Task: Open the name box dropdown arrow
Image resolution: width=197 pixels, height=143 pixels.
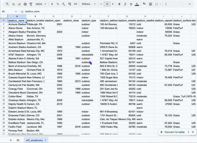Action: (16, 12)
